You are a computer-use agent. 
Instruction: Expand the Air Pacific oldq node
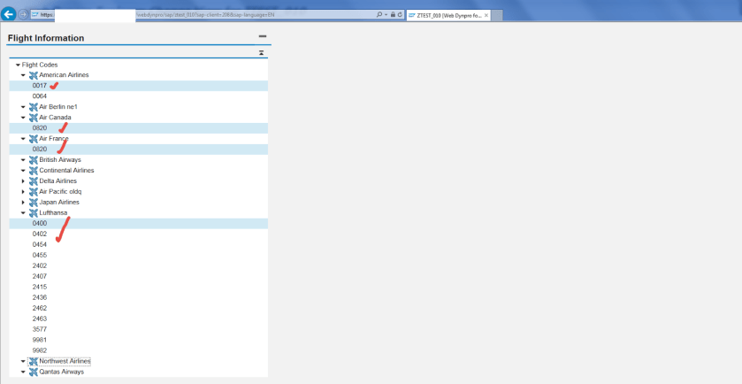coord(23,192)
